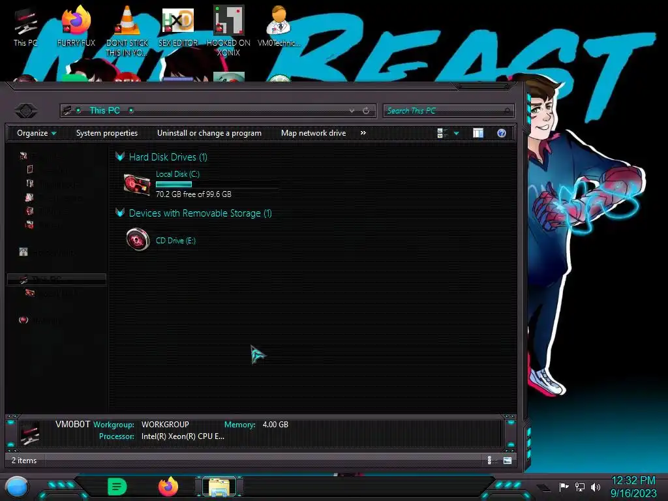Screen dimensions: 668x501
Task: Click the Local Disk (C:) usage bar
Action: (217, 185)
